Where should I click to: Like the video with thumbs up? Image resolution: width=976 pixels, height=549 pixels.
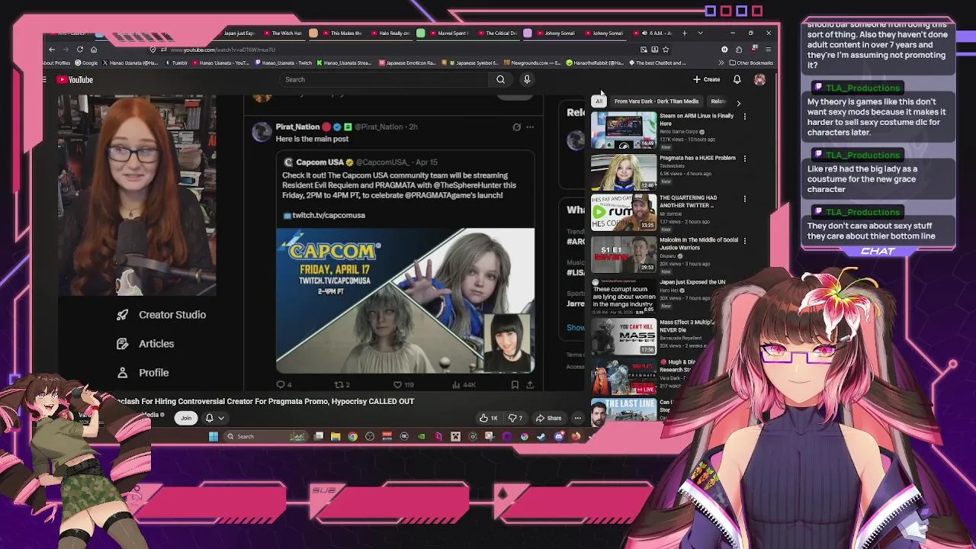click(488, 418)
